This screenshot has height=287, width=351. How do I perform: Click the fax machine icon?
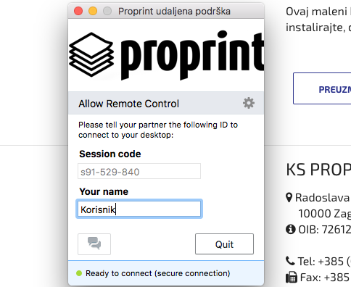(291, 277)
